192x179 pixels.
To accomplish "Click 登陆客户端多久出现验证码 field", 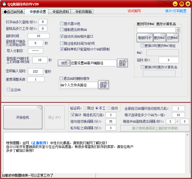I will (36, 43).
